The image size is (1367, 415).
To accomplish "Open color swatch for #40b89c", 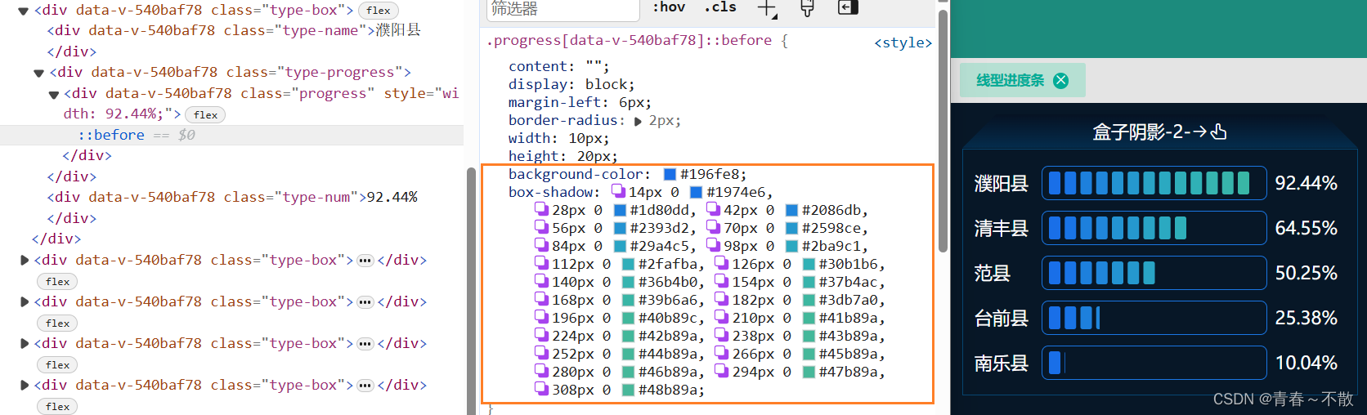I will click(x=628, y=318).
